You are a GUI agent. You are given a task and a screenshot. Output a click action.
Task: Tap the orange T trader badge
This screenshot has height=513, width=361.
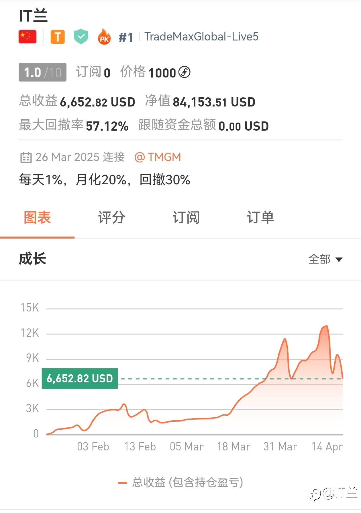pos(58,37)
